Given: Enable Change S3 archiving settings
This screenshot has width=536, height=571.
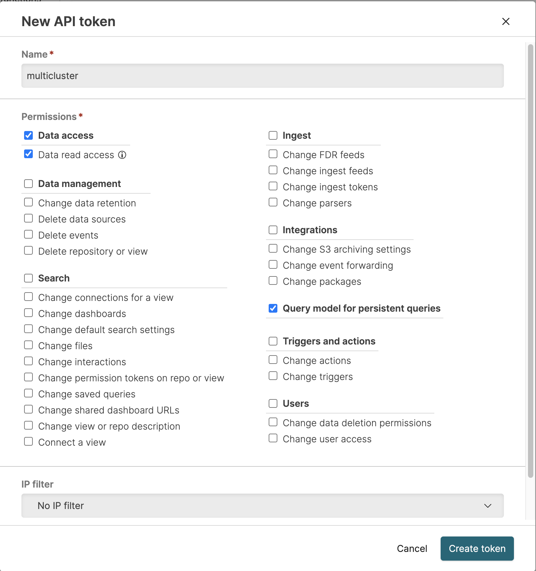Looking at the screenshot, I should pos(273,249).
